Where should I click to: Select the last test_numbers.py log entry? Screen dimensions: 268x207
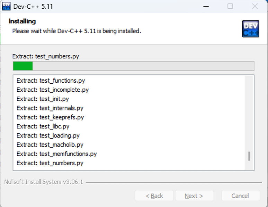pos(50,163)
